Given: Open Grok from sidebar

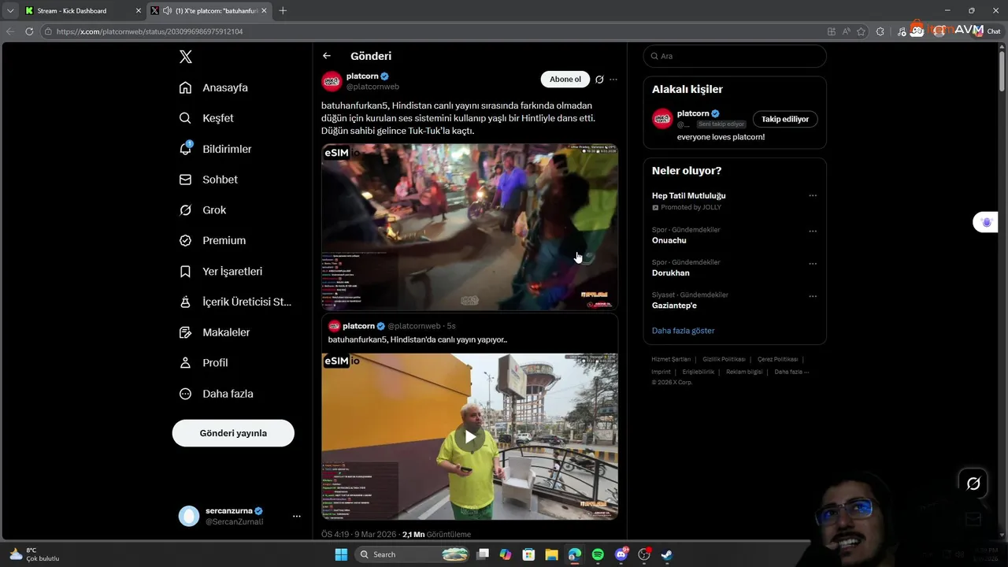Looking at the screenshot, I should [x=202, y=210].
